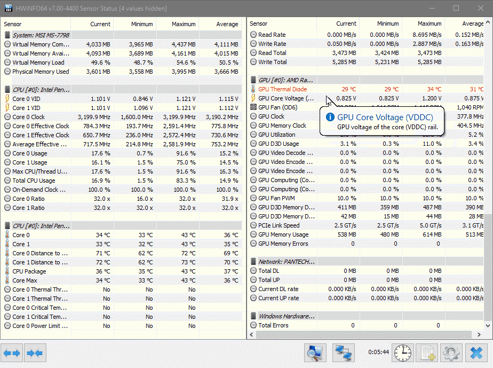The height and width of the screenshot is (368, 493).
Task: Click the HWiNFO64 title bar app icon
Action: (x=8, y=8)
